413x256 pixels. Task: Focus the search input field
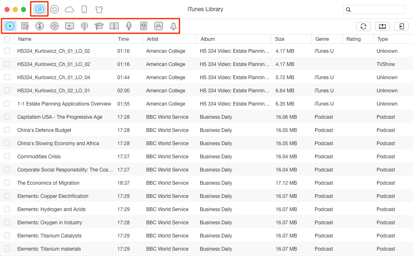point(374,9)
